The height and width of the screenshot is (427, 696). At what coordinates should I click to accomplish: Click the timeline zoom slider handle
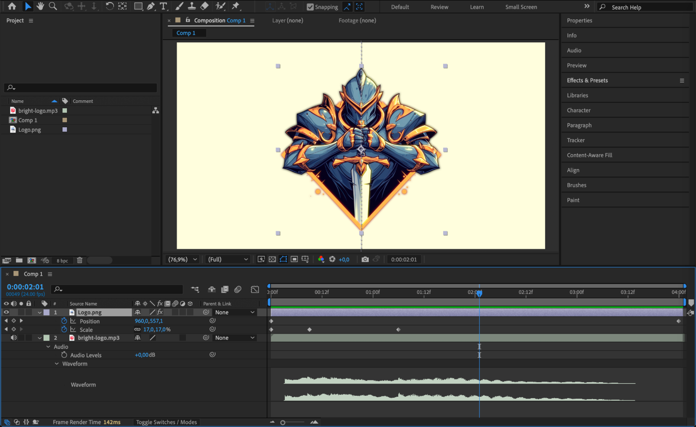pos(283,422)
